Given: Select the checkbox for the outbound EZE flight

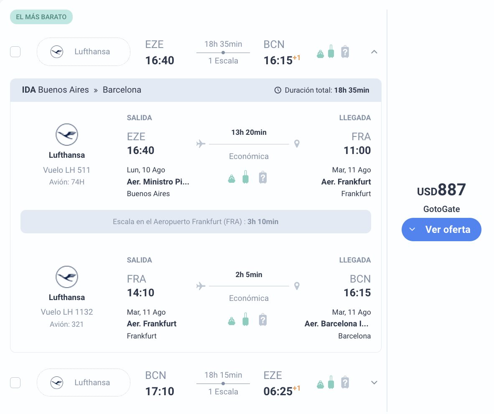Looking at the screenshot, I should point(15,52).
